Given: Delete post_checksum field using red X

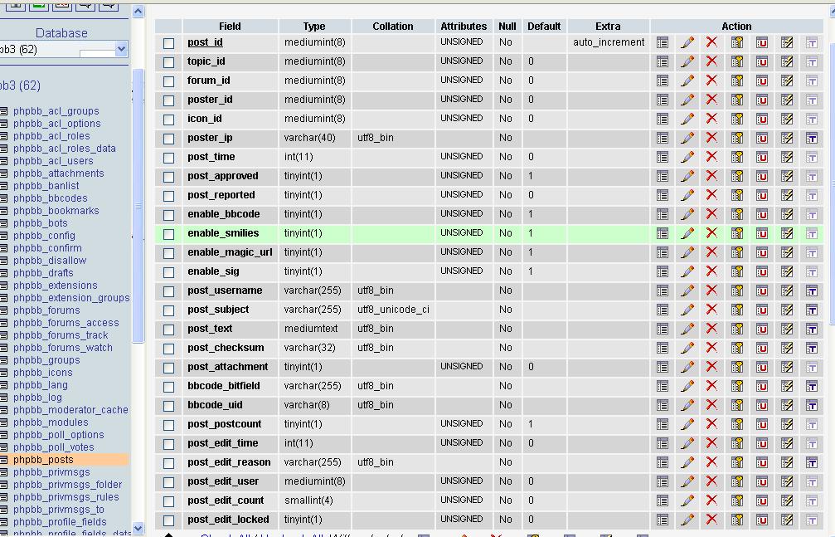Looking at the screenshot, I should tap(711, 348).
